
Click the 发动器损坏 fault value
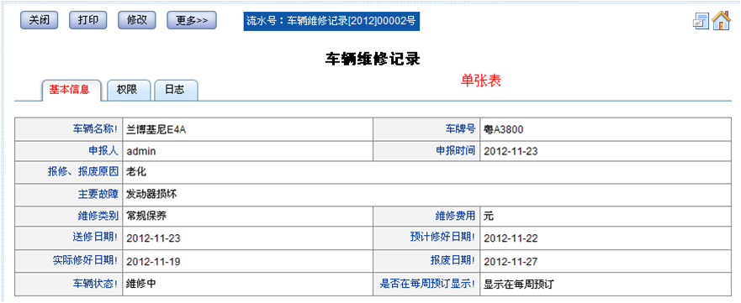(151, 194)
